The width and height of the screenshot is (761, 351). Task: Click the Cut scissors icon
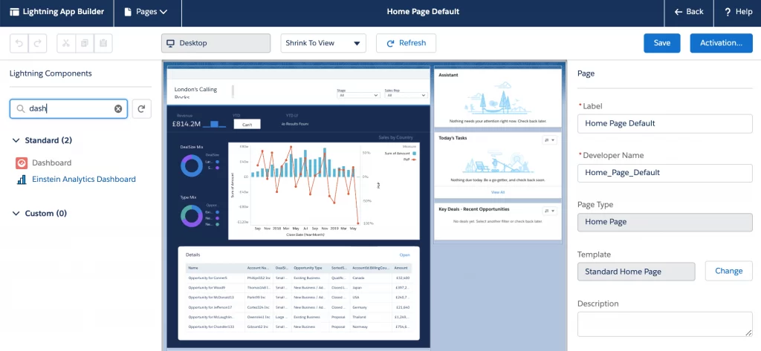pos(66,43)
